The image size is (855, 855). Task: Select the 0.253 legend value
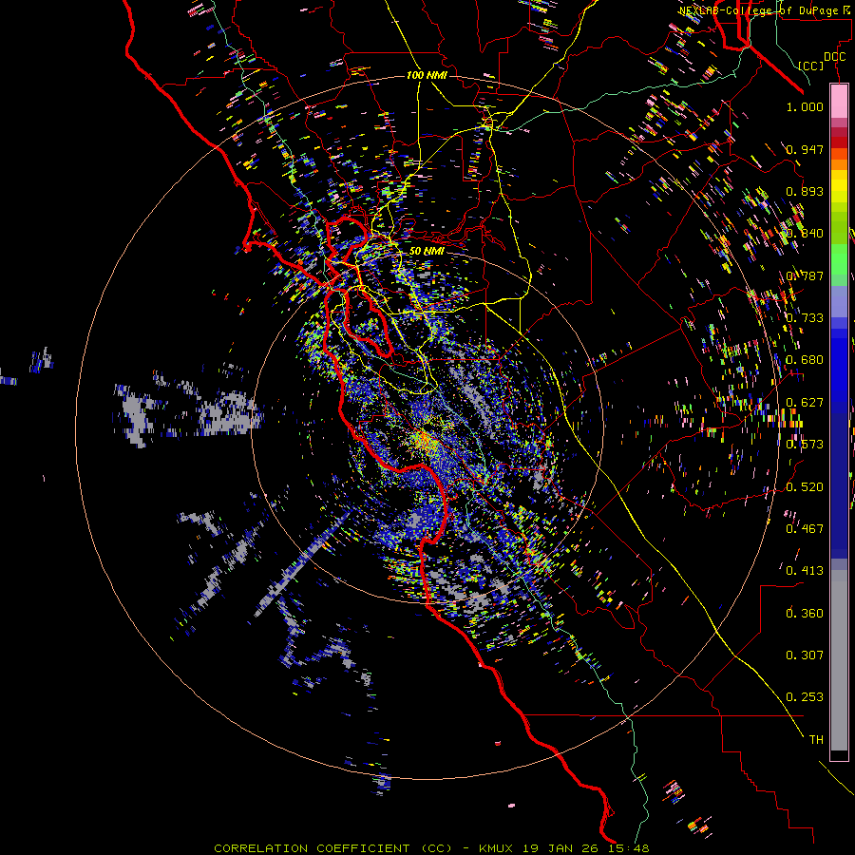point(805,697)
